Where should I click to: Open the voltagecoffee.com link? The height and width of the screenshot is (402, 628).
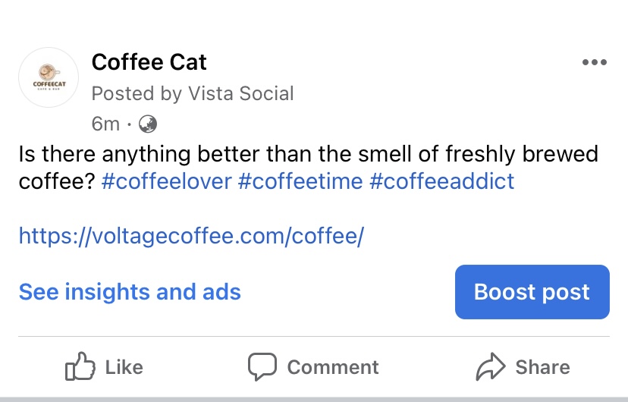point(191,235)
